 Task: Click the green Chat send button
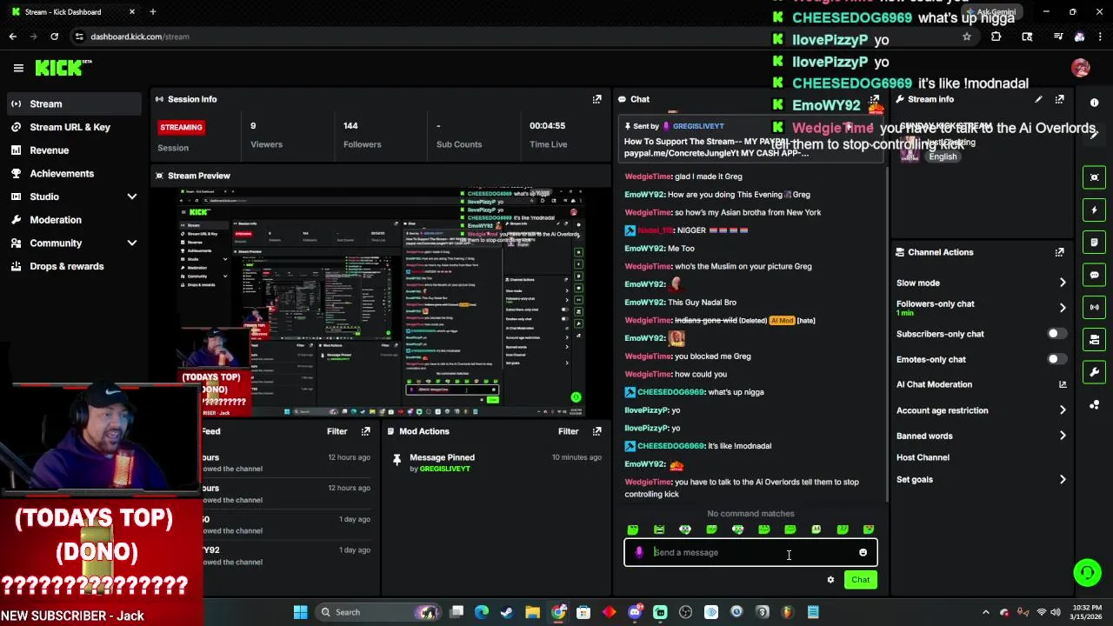(860, 580)
